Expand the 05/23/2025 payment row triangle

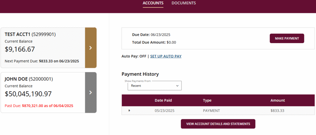coord(129,110)
